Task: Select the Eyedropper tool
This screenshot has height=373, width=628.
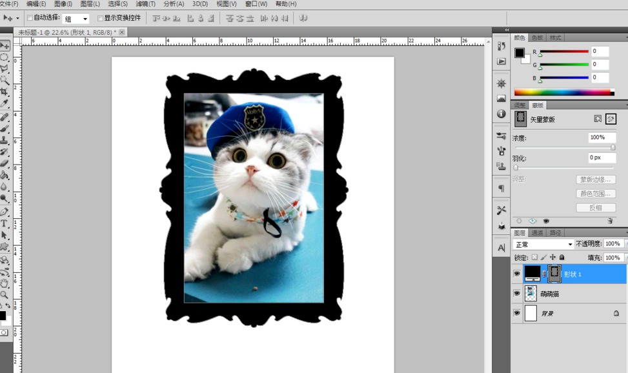Action: (5, 103)
